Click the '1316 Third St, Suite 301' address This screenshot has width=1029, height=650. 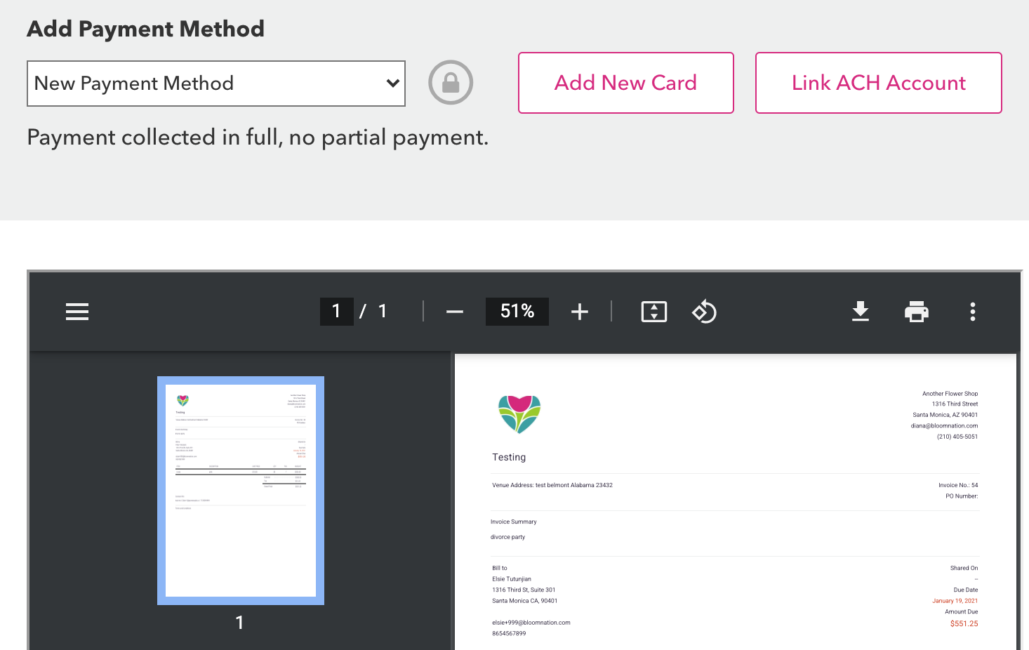(x=524, y=590)
